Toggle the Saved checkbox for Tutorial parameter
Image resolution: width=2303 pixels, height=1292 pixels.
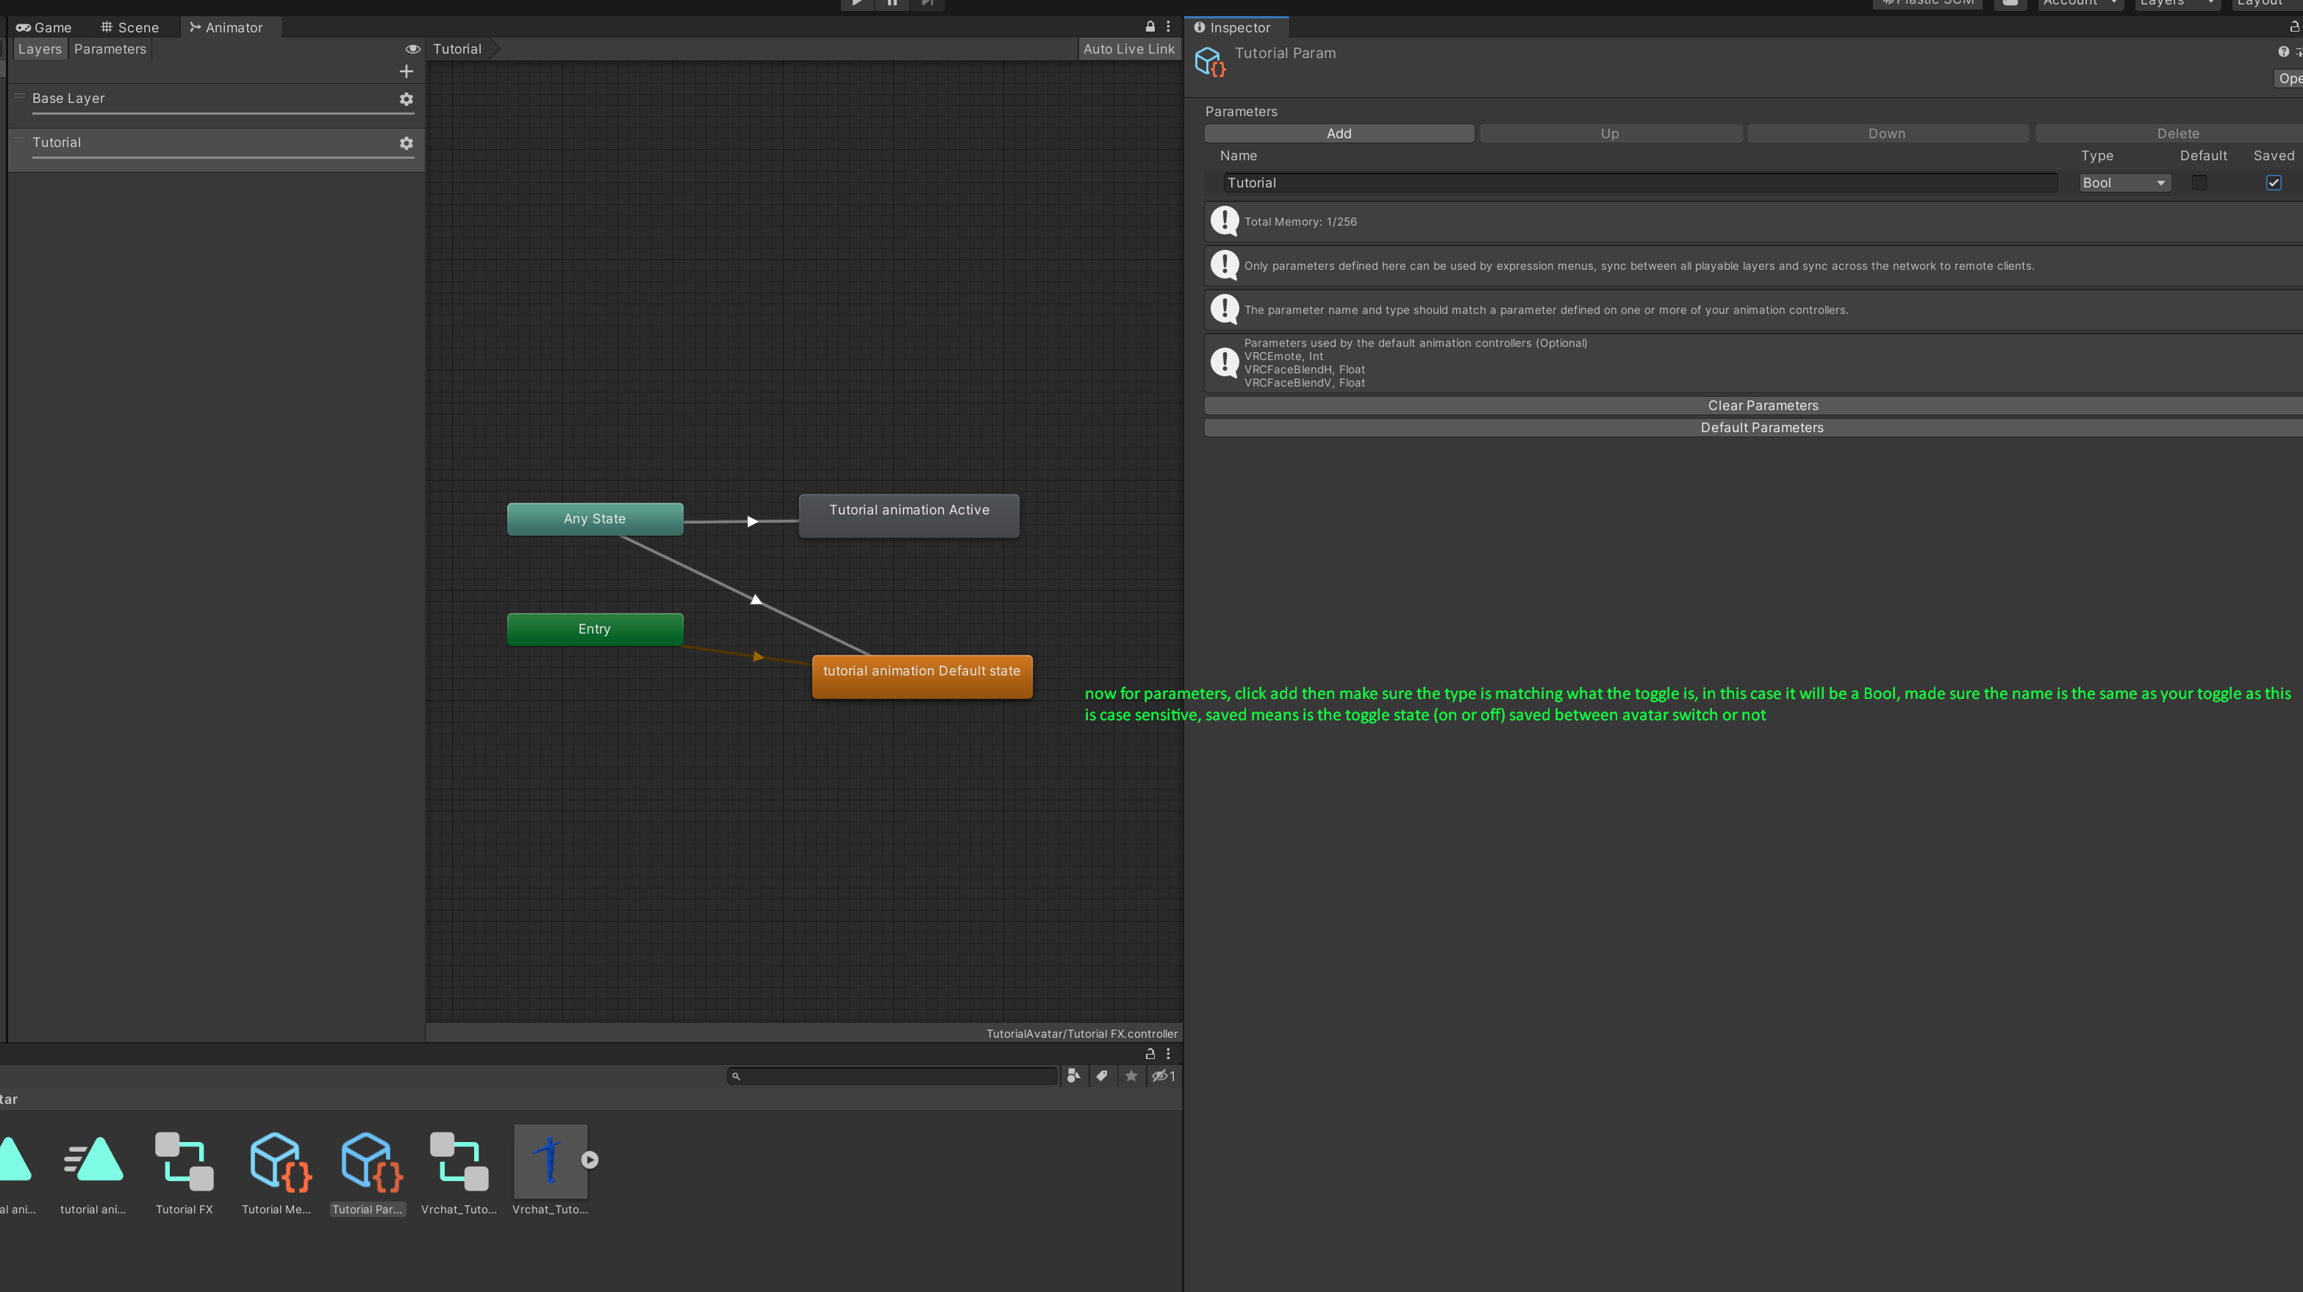2273,182
